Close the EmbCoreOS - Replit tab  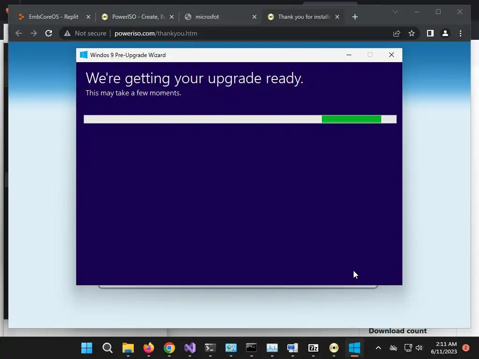coord(88,17)
